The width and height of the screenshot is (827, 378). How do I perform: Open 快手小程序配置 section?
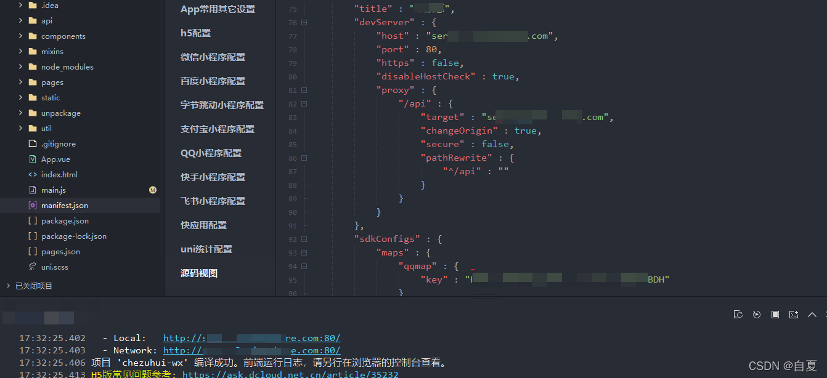coord(213,177)
